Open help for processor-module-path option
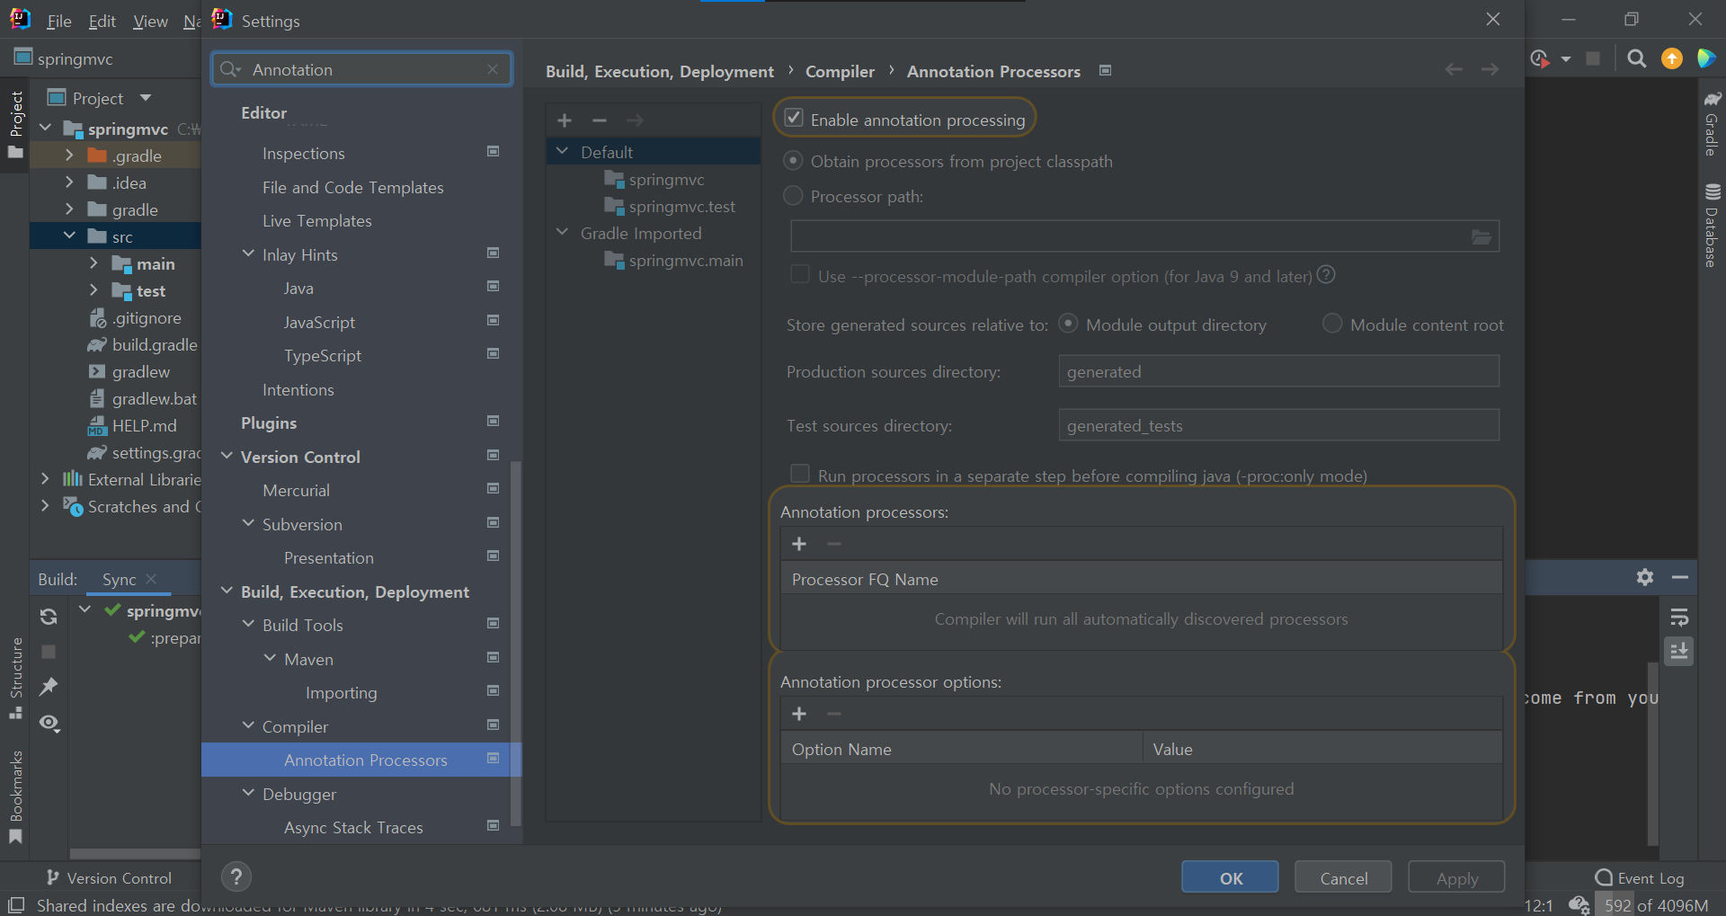 click(x=1326, y=275)
